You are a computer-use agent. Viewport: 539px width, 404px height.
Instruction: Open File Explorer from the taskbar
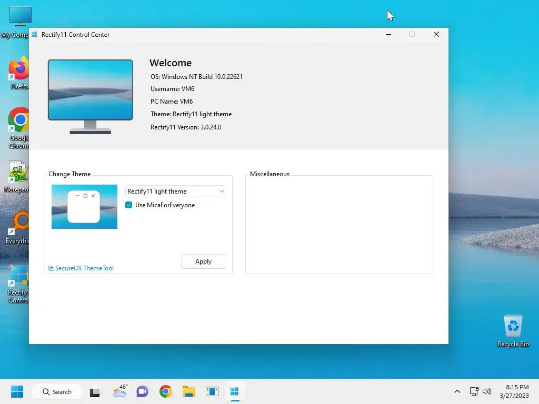(x=189, y=391)
